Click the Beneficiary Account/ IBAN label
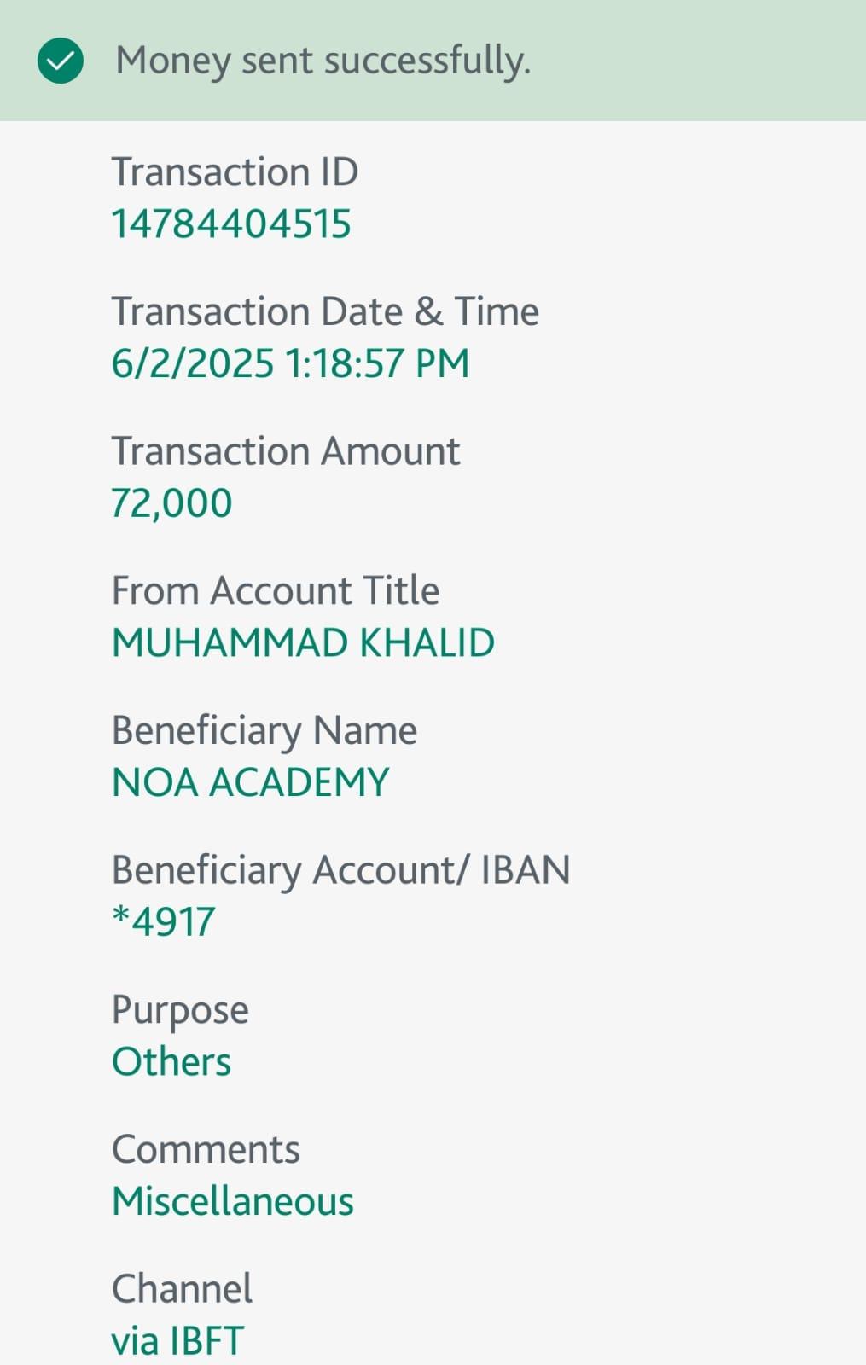Image resolution: width=866 pixels, height=1365 pixels. pos(340,870)
